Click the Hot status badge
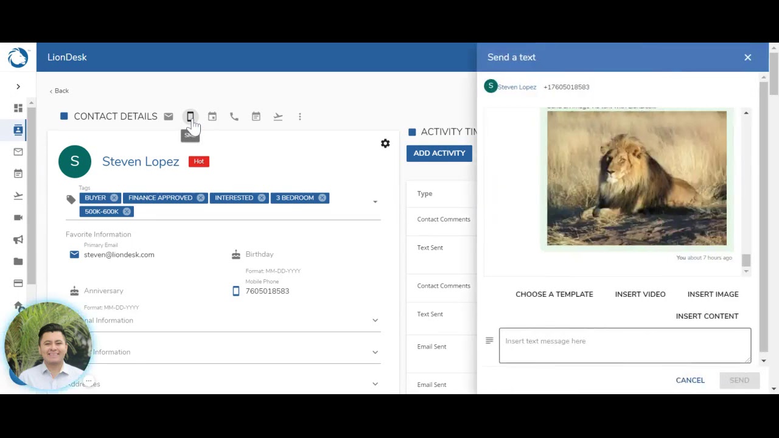This screenshot has height=438, width=779. click(x=199, y=161)
